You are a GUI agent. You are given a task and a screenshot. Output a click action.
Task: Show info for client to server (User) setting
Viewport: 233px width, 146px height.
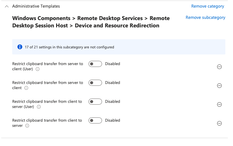(39, 107)
